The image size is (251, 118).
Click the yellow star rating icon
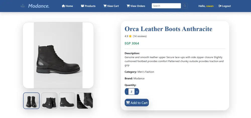point(130,36)
